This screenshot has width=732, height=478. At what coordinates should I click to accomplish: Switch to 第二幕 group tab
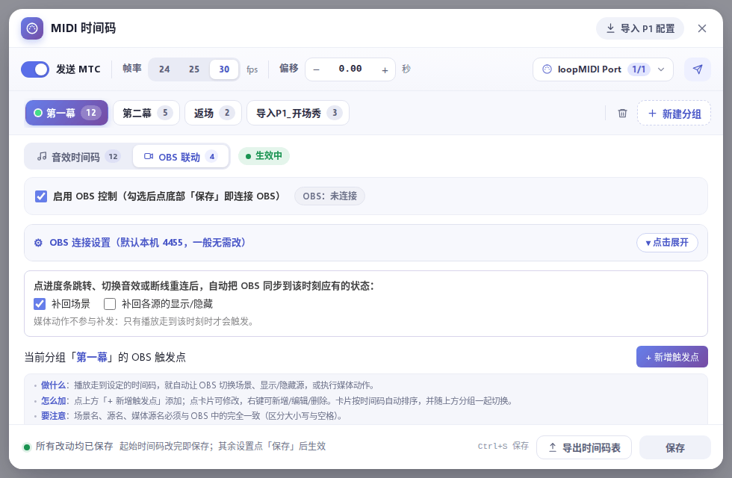pyautogui.click(x=146, y=113)
